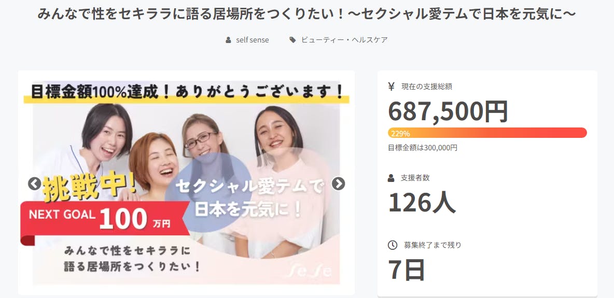Click the next slide arrow on carousel
Screen dimensions: 614x298
pos(338,183)
